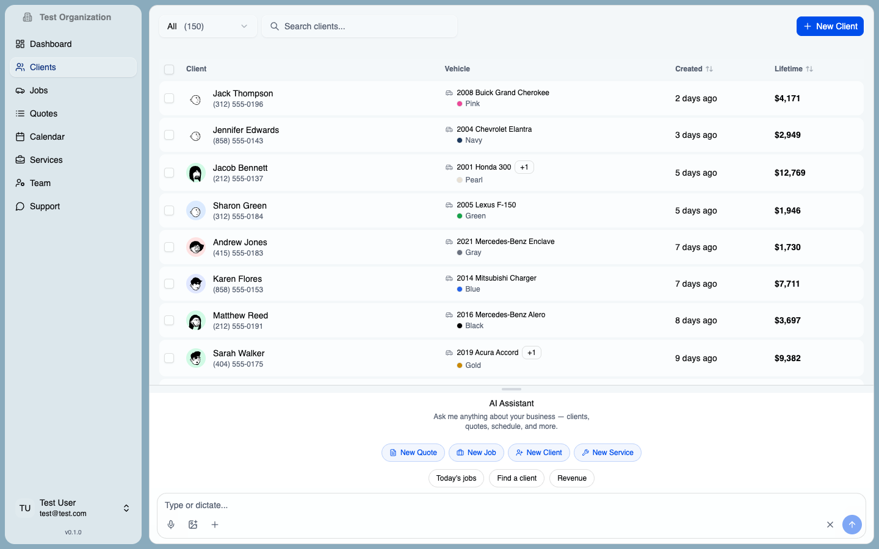Viewport: 879px width, 549px height.
Task: Click the send arrow button
Action: 852,525
